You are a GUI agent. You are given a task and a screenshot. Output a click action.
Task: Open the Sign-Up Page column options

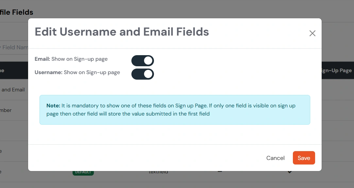pyautogui.click(x=336, y=70)
